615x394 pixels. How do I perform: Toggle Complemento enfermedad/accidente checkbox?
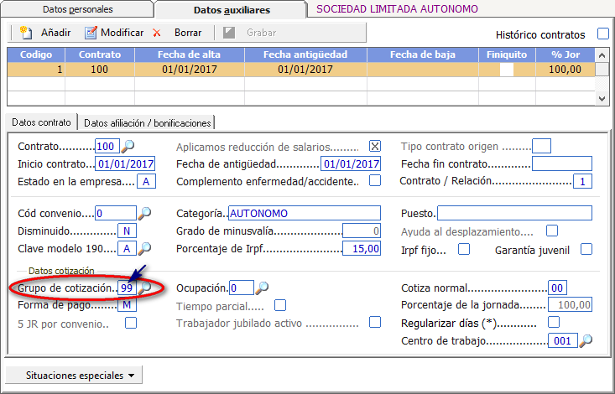pos(375,181)
